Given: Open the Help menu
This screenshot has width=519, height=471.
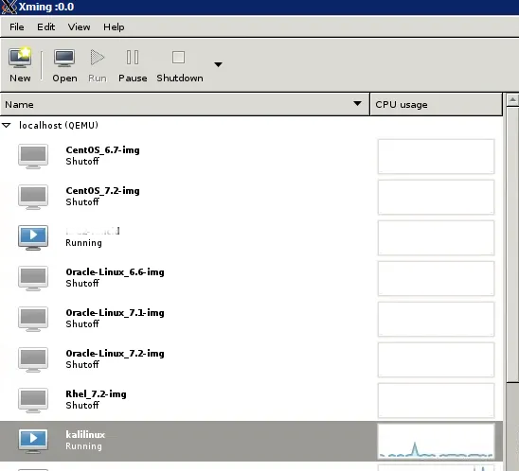Looking at the screenshot, I should 114,26.
